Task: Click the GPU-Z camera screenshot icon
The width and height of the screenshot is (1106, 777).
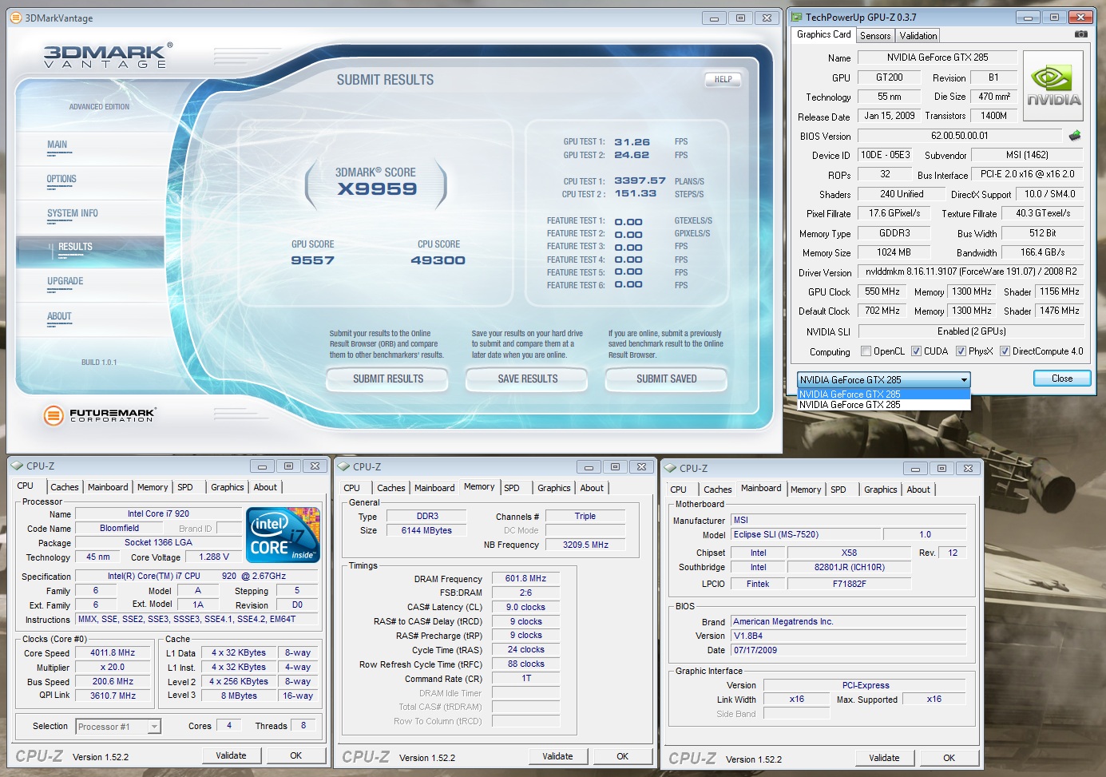Action: 1080,34
